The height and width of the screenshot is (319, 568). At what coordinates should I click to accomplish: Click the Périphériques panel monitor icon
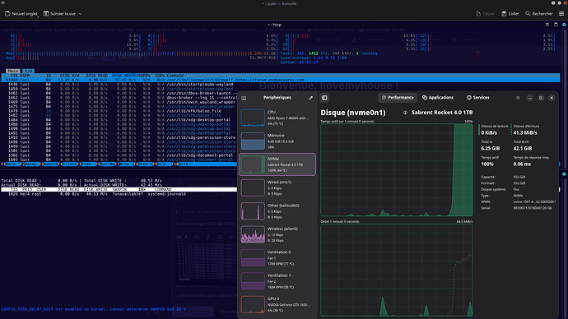(244, 98)
